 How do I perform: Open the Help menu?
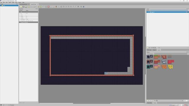23,2
